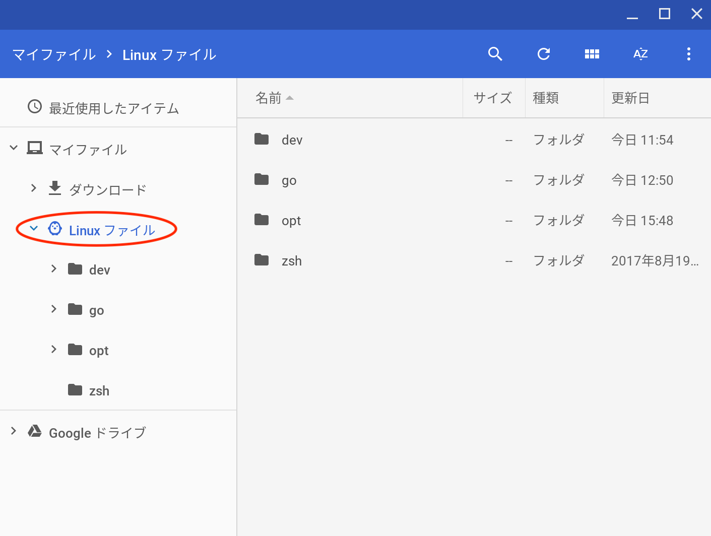711x536 pixels.
Task: Select Google ドライブ in sidebar
Action: coord(97,433)
